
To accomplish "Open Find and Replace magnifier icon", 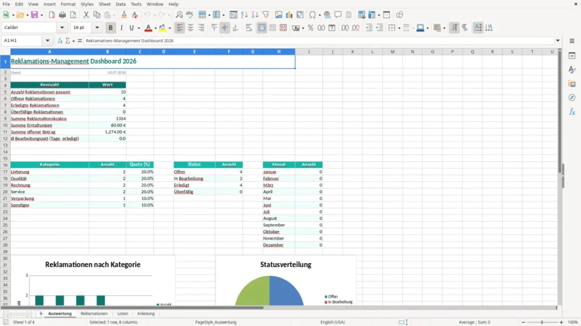I will coord(179,15).
